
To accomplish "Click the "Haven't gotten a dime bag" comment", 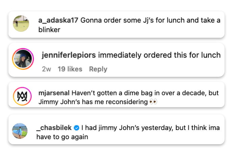I will pos(145,93).
